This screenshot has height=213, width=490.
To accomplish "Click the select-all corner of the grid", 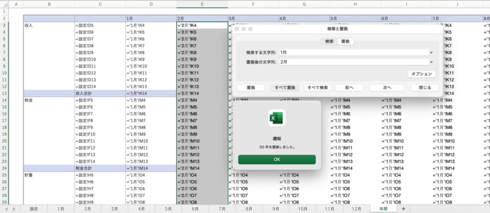I will coord(4,4).
